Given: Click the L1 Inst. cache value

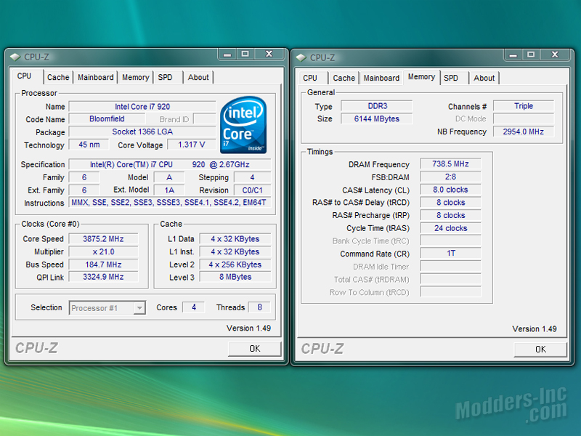Looking at the screenshot, I should click(235, 251).
